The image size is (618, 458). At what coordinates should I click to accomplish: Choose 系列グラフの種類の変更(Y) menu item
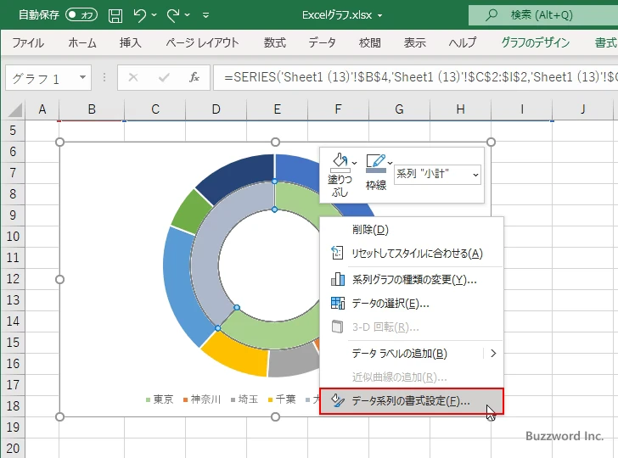tap(412, 280)
